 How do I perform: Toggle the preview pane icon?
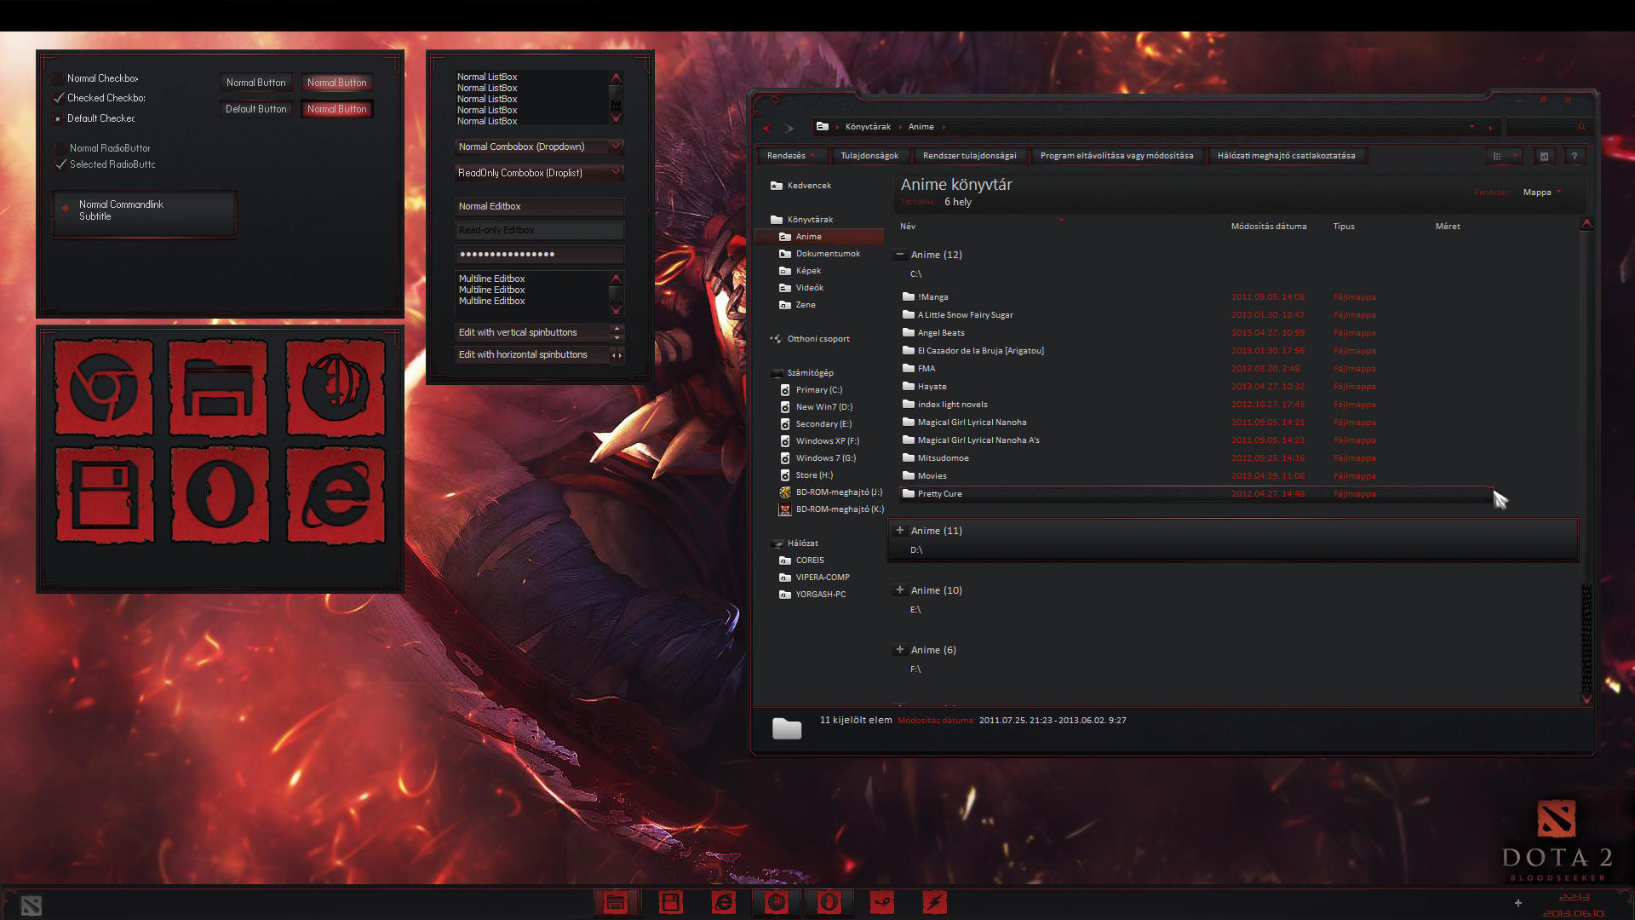(x=1544, y=156)
